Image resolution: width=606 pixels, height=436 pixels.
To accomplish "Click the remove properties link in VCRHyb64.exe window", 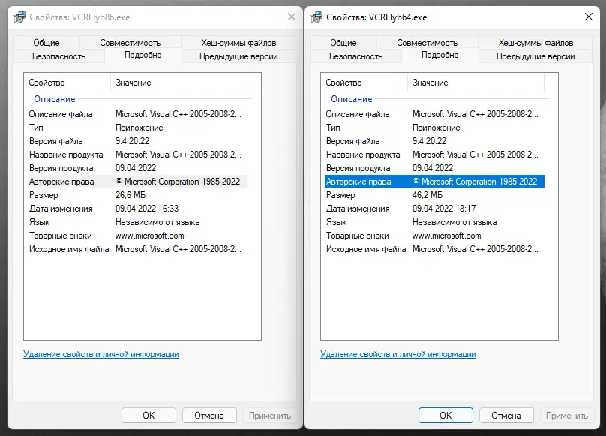I will pyautogui.click(x=398, y=354).
